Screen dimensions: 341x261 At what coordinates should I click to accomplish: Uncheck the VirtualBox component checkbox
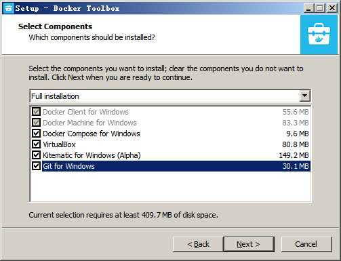pos(36,144)
